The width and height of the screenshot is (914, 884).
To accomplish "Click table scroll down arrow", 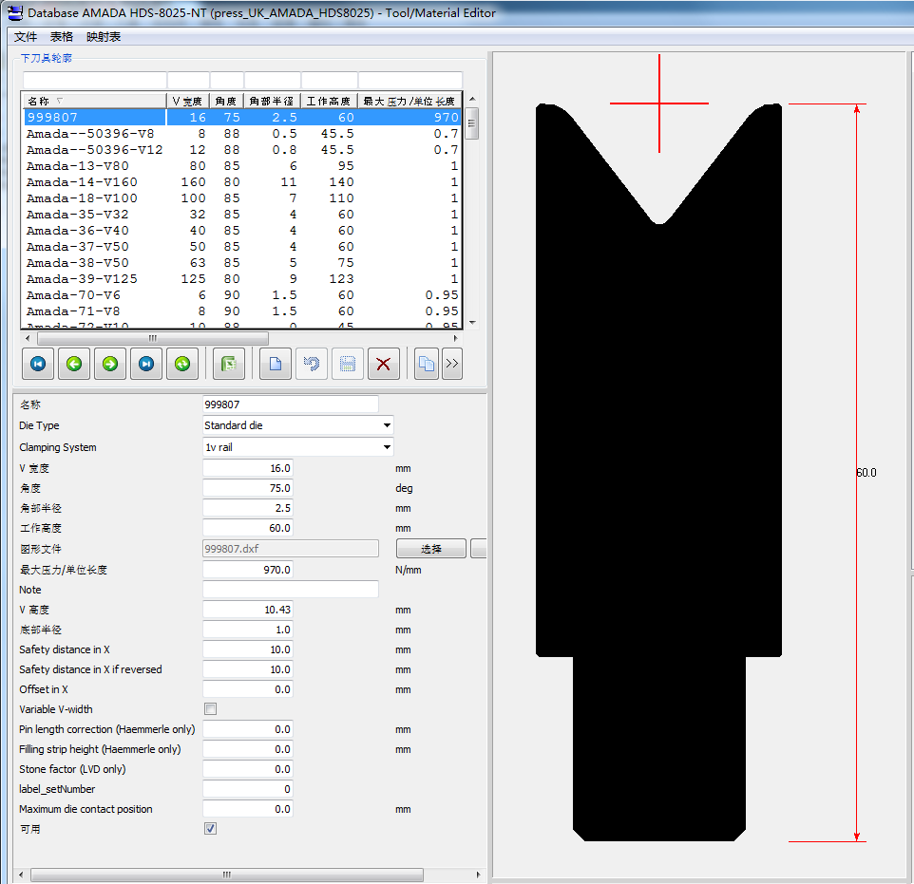I will (472, 322).
